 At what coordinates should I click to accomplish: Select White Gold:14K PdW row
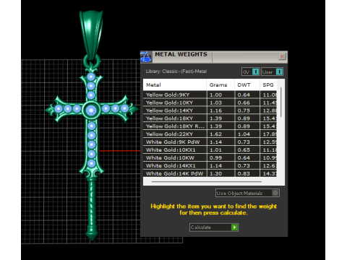coord(210,173)
